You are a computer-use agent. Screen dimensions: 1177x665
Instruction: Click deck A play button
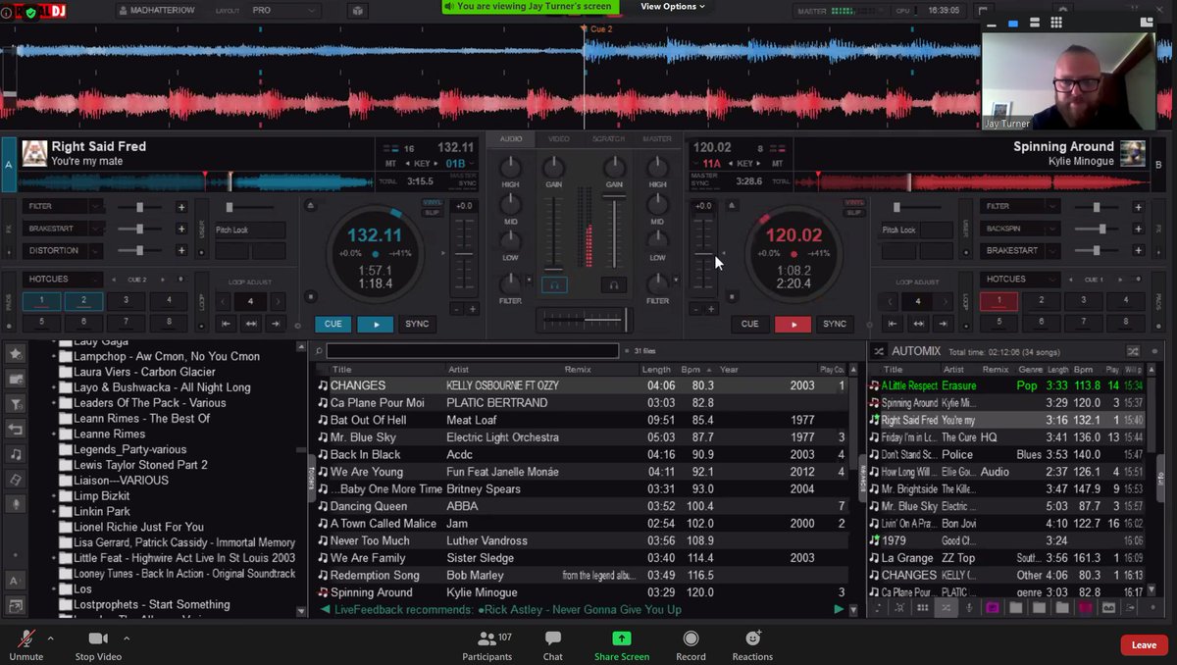click(x=375, y=324)
